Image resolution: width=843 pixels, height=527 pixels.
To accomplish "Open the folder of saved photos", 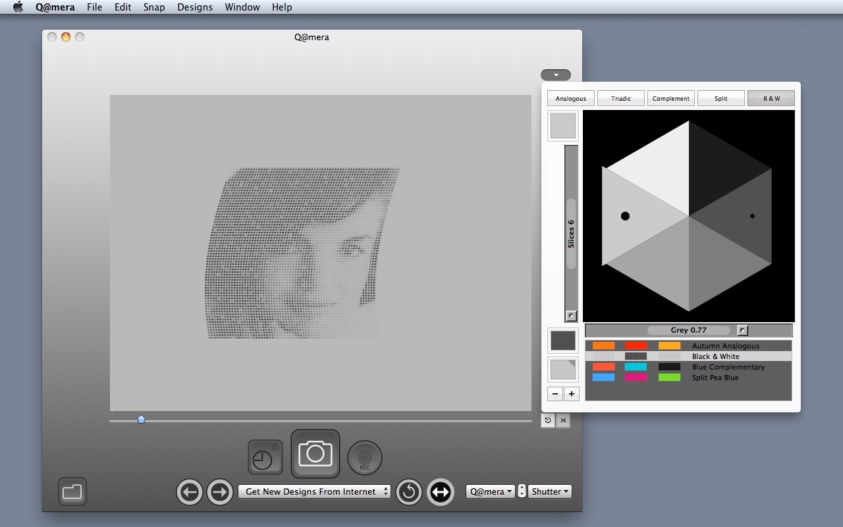I will point(72,491).
